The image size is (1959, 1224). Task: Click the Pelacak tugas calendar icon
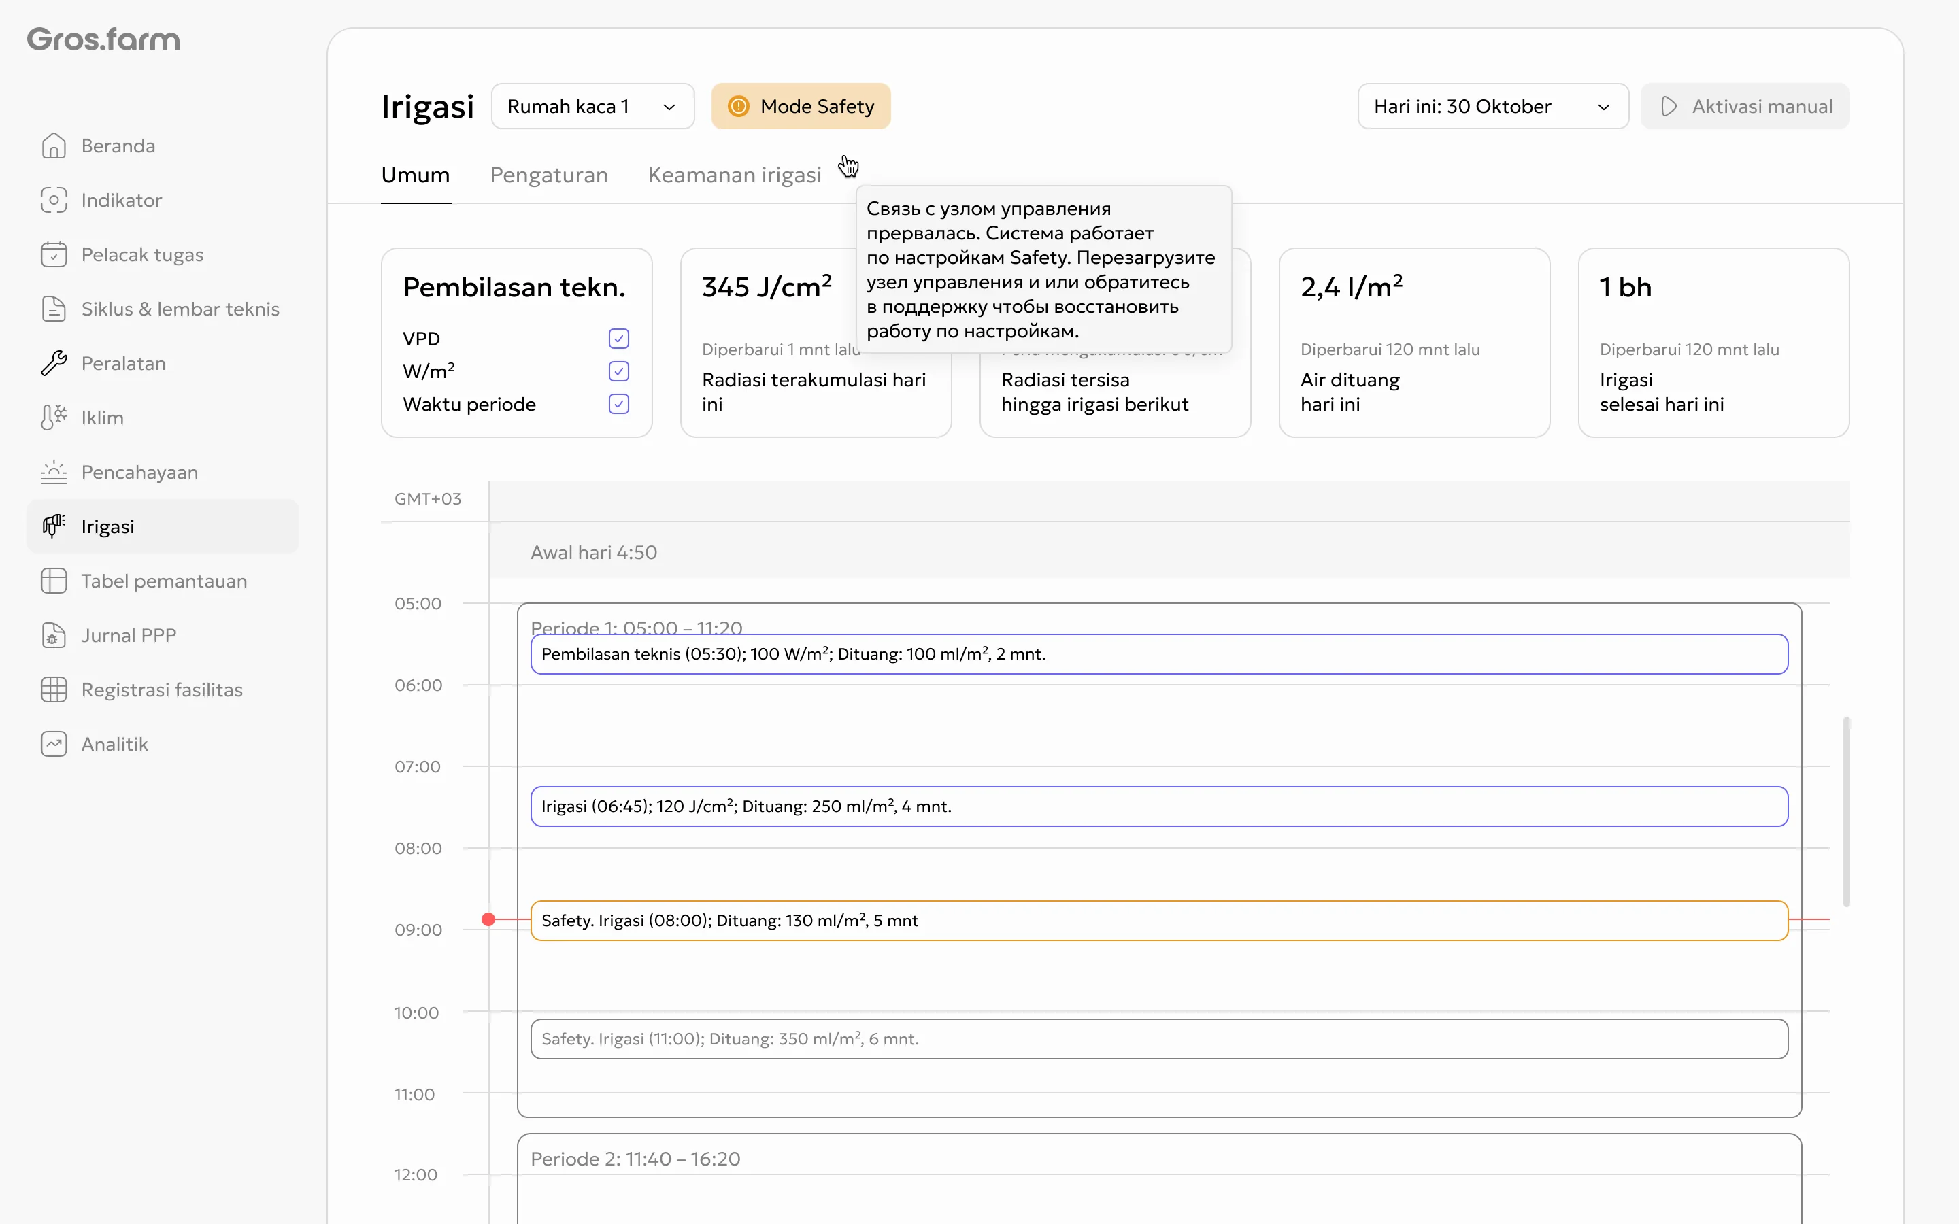(54, 254)
